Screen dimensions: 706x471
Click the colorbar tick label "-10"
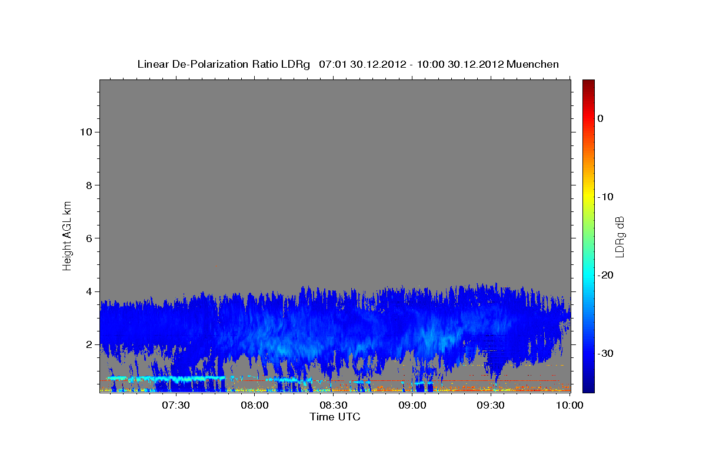click(x=605, y=197)
